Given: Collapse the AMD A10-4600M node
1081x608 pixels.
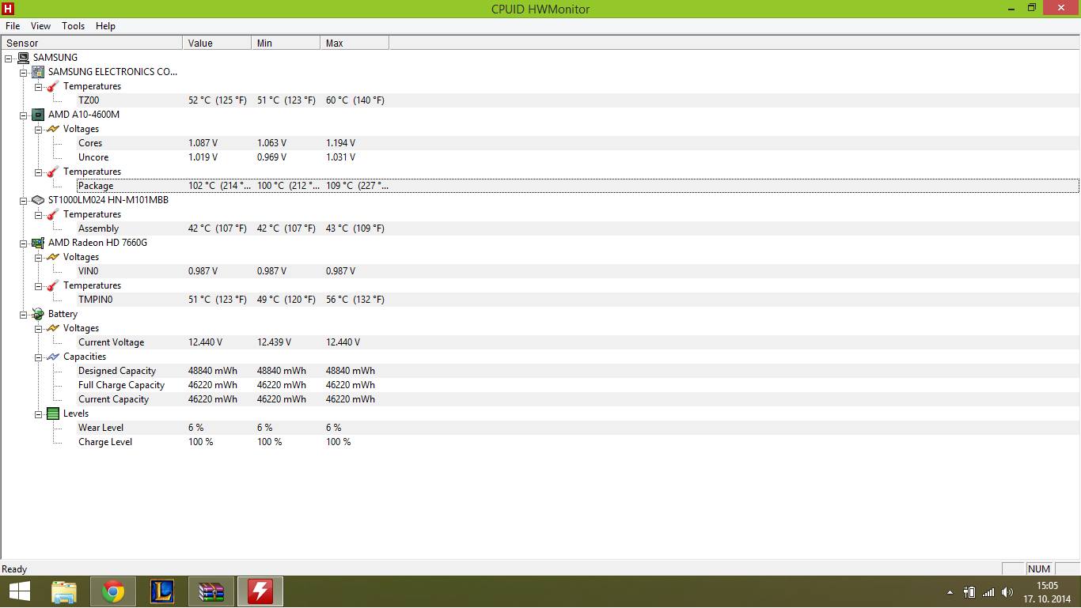Looking at the screenshot, I should pos(23,115).
